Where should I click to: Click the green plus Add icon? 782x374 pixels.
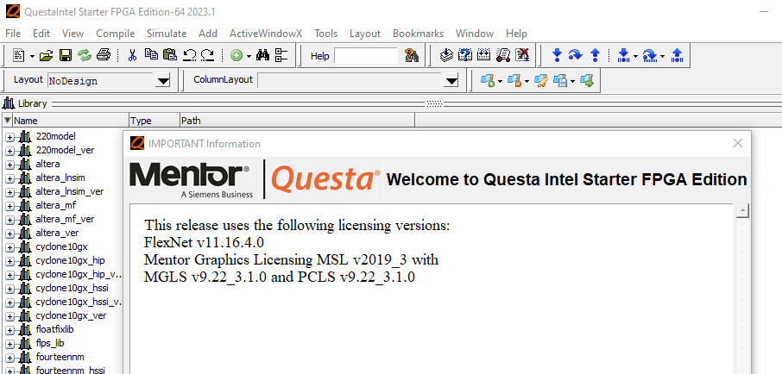tap(236, 56)
